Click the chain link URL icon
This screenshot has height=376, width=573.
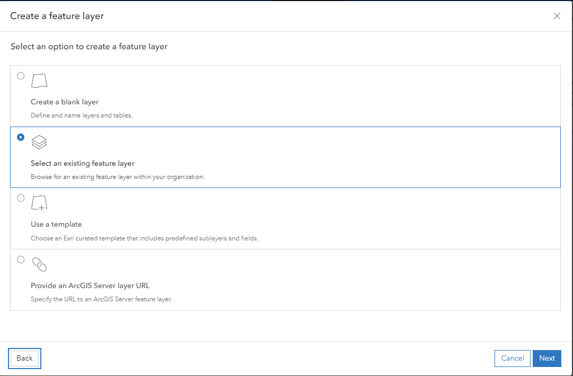(39, 264)
